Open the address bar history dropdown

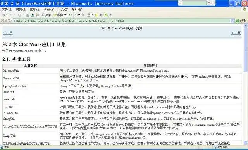click(x=232, y=21)
